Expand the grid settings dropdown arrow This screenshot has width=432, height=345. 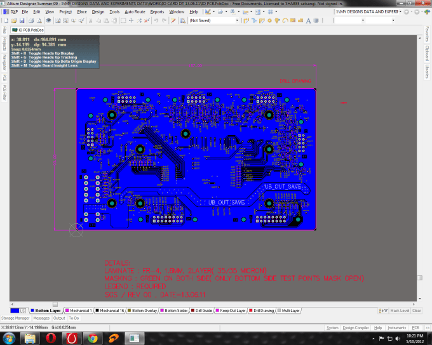(x=276, y=12)
